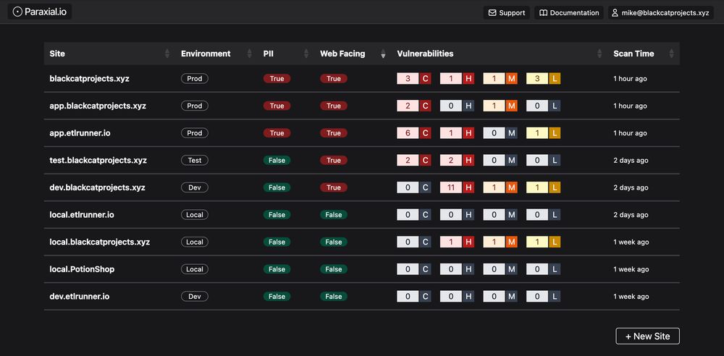724x356 pixels.
Task: Open Support from the top bar
Action: [x=507, y=13]
